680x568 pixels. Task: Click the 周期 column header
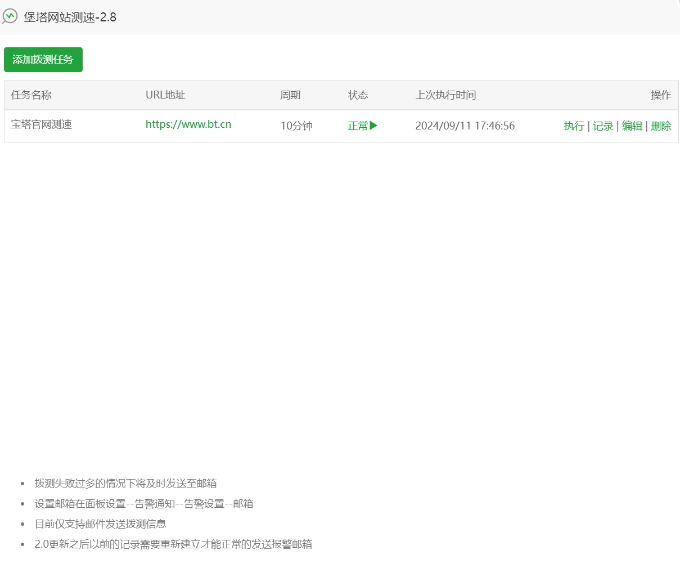(290, 95)
